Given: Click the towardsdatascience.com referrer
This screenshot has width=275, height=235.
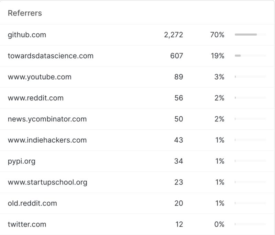Looking at the screenshot, I should tap(51, 56).
